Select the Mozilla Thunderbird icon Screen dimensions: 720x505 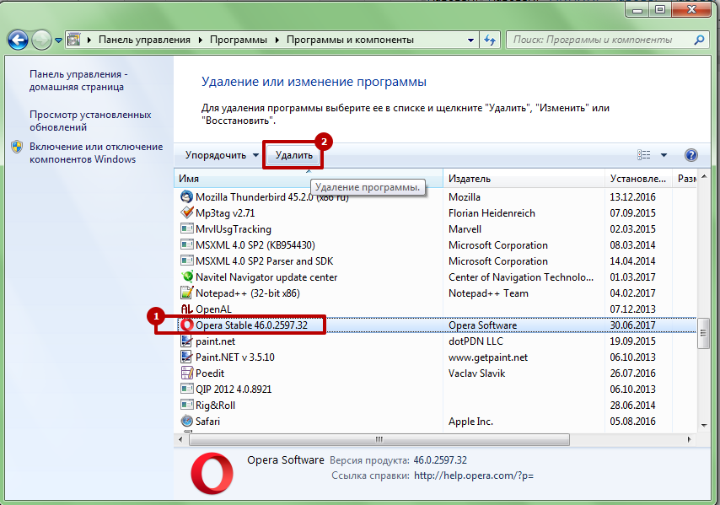pyautogui.click(x=187, y=197)
